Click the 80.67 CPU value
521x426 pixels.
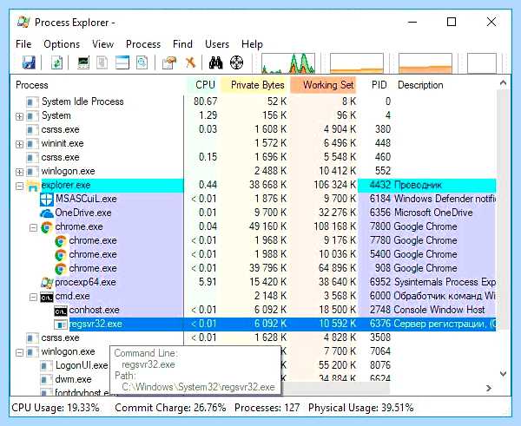[205, 102]
